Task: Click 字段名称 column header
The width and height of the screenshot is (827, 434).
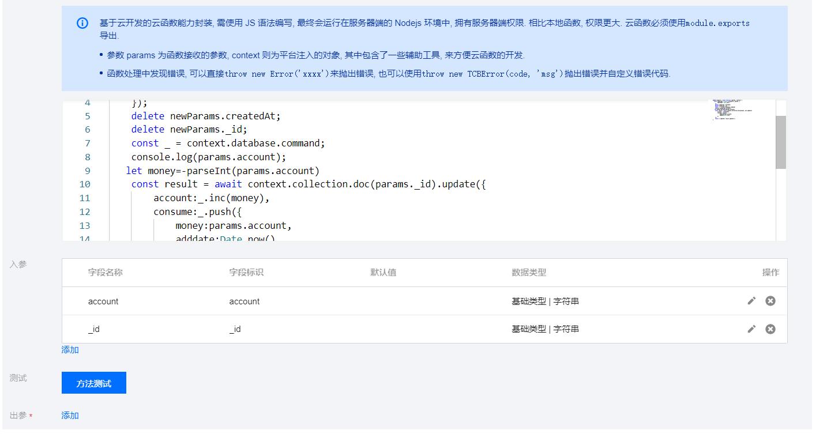Action: pyautogui.click(x=106, y=273)
